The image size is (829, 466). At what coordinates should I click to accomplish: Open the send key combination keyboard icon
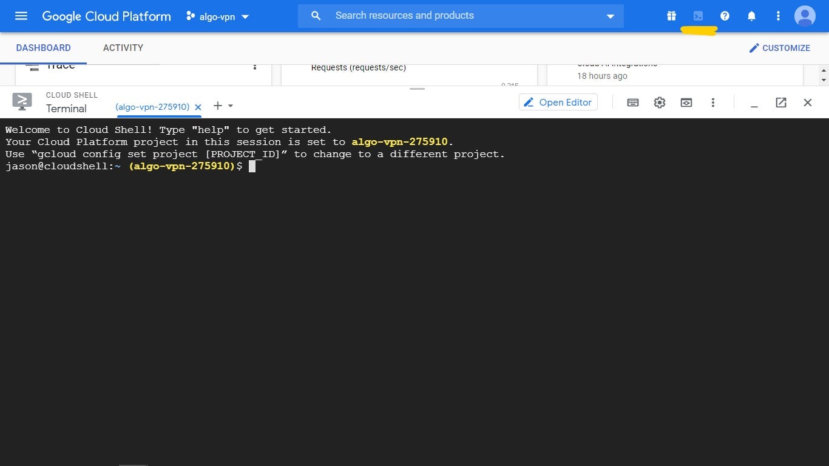point(633,103)
